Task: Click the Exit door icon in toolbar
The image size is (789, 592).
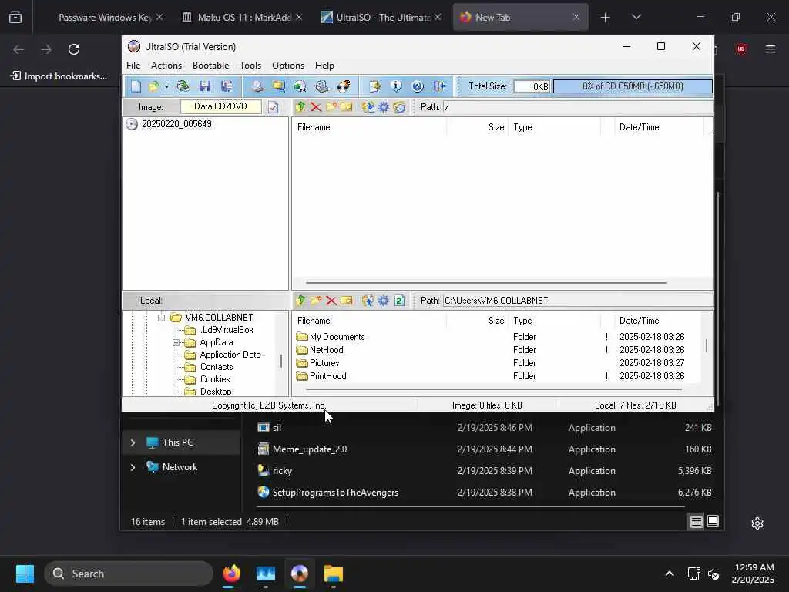Action: 440,86
